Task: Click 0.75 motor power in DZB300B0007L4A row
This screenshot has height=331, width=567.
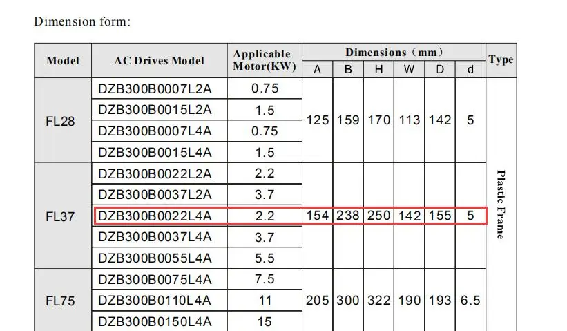Action: pos(265,131)
